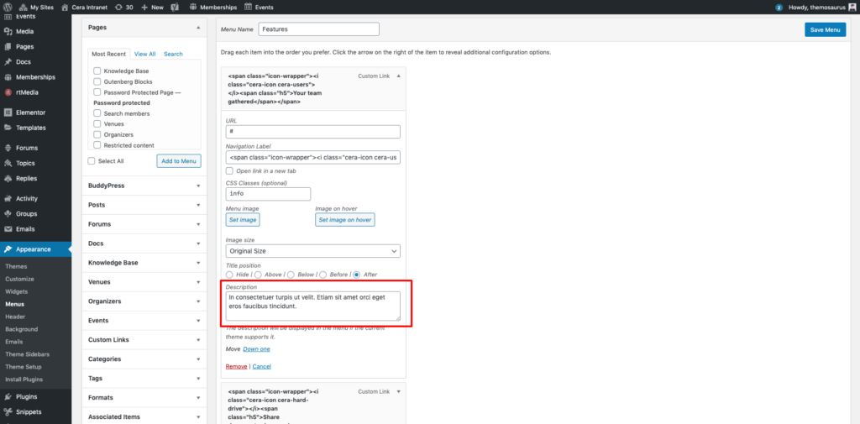The height and width of the screenshot is (424, 860).
Task: Collapse the Pages panel
Action: (197, 27)
